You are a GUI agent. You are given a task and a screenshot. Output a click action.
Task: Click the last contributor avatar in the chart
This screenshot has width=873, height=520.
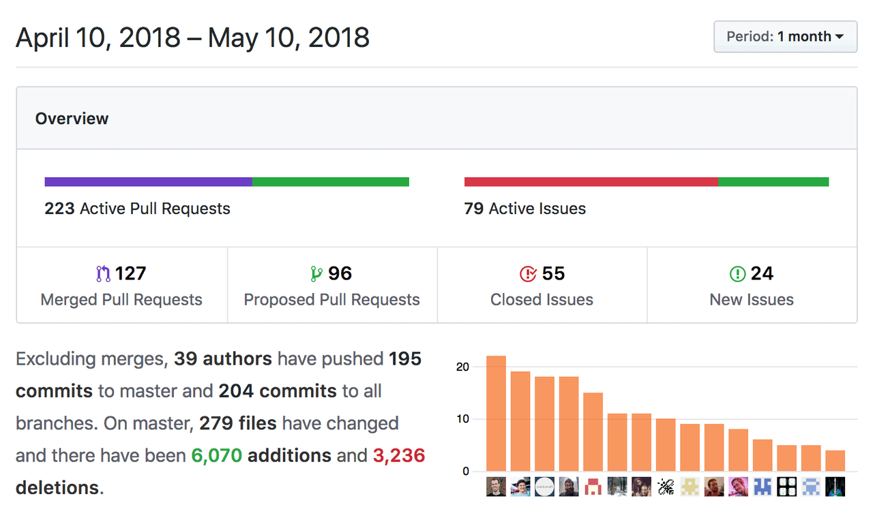tap(835, 486)
